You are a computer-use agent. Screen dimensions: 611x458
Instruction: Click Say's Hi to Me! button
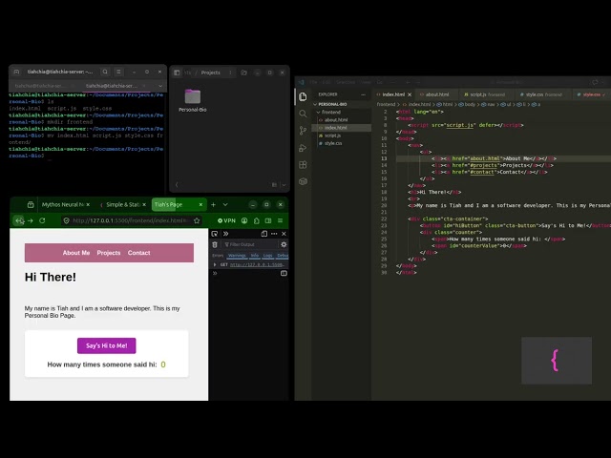coord(106,345)
